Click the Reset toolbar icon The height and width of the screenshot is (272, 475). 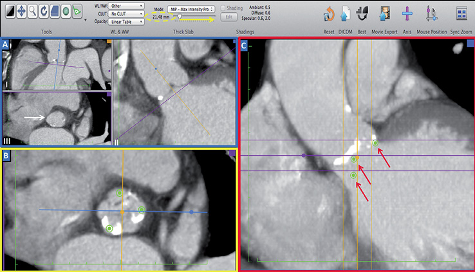pos(330,13)
